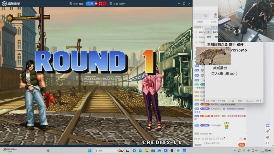The image size is (274, 154).
Task: Toggle the small gray pill left of chat input
Action: [x=198, y=145]
